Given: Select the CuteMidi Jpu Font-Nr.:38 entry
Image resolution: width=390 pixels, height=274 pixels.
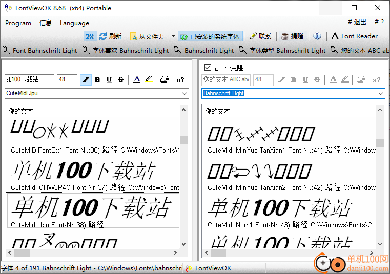Looking at the screenshot, I should [93, 211].
